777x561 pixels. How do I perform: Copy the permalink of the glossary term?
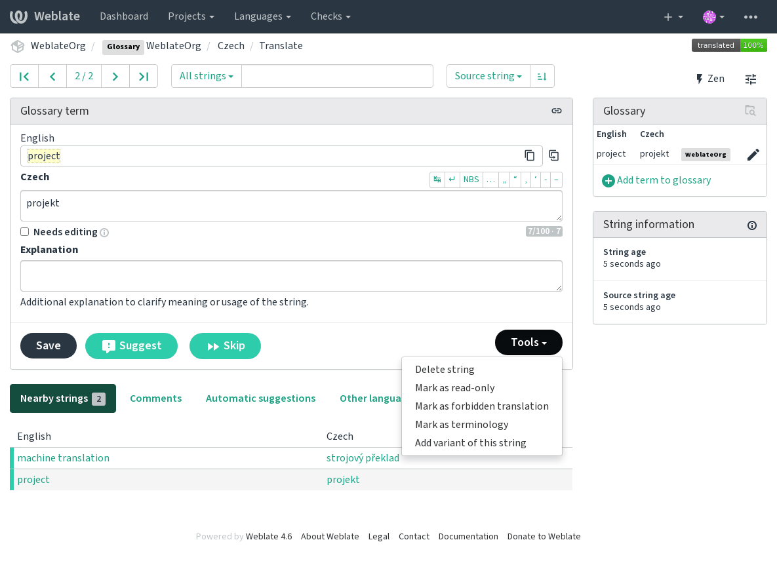(557, 111)
